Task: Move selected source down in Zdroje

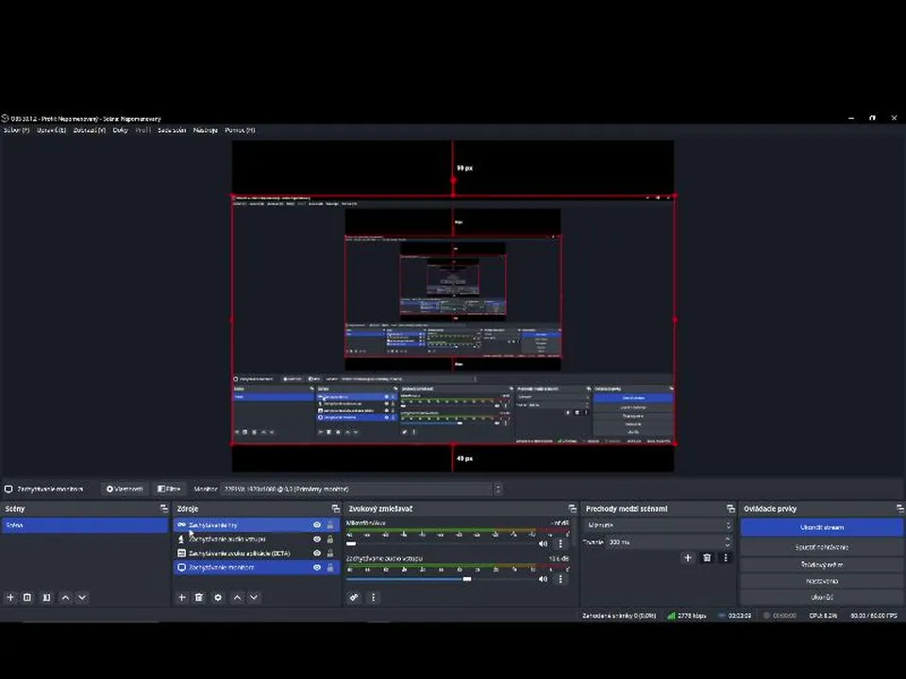Action: [x=254, y=598]
